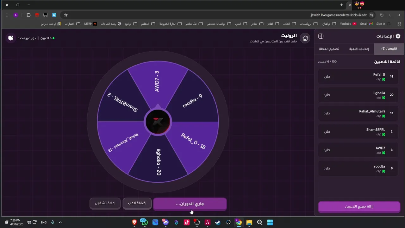Expand the تواصل اجتماعي bookmarks folder
The height and width of the screenshot is (228, 405).
click(219, 24)
